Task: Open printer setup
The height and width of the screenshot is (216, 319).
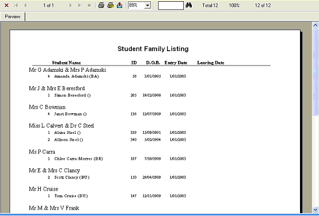Action: pyautogui.click(x=111, y=5)
